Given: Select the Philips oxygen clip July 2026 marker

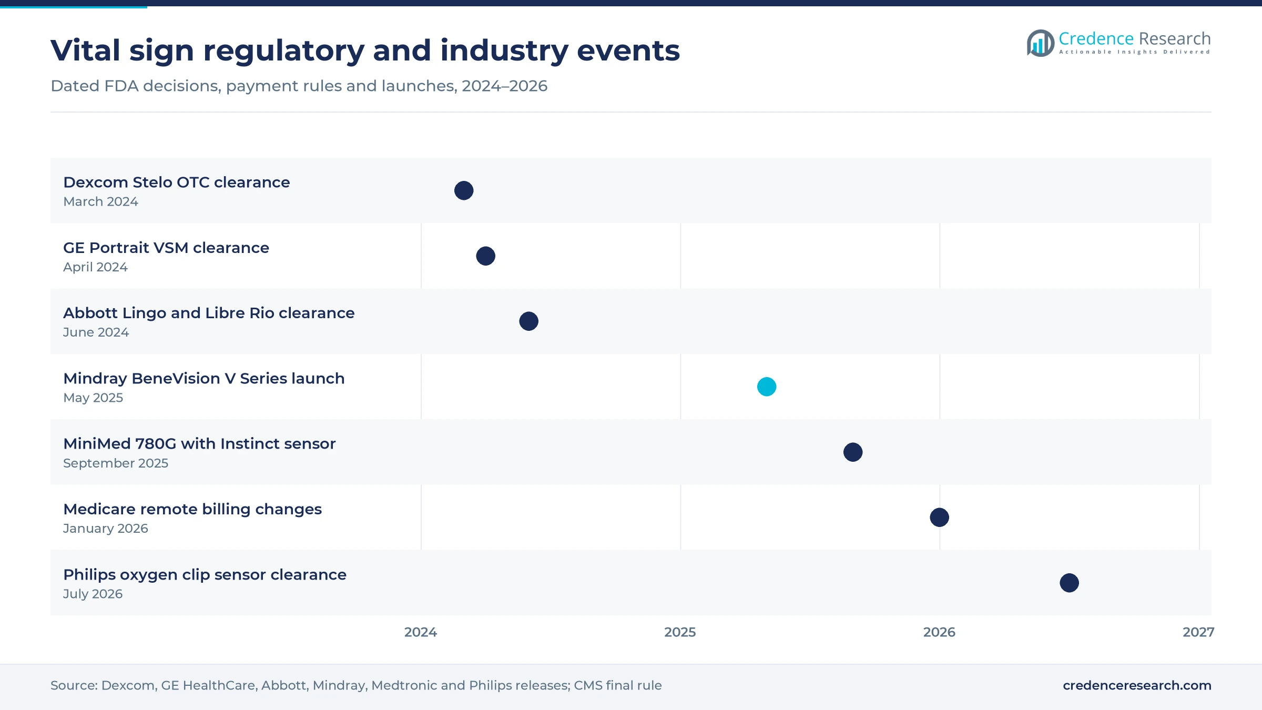Looking at the screenshot, I should 1069,583.
